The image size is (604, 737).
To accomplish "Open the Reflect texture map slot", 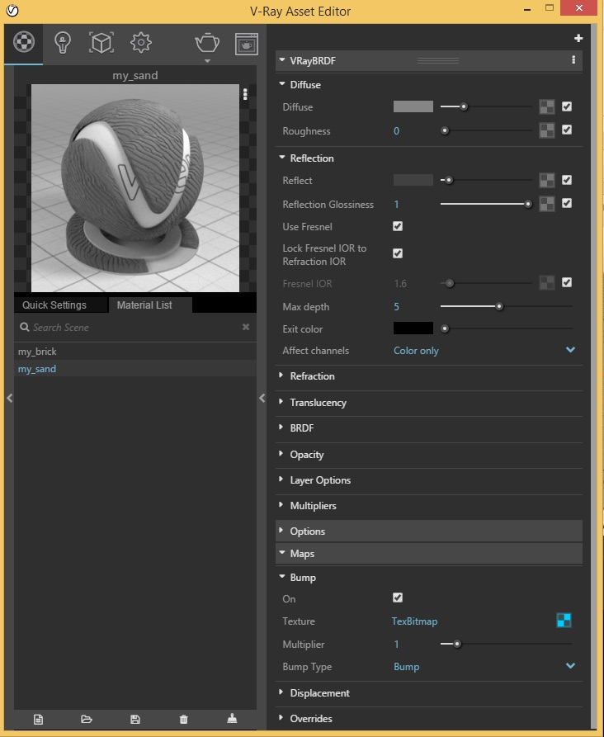I will pos(547,180).
